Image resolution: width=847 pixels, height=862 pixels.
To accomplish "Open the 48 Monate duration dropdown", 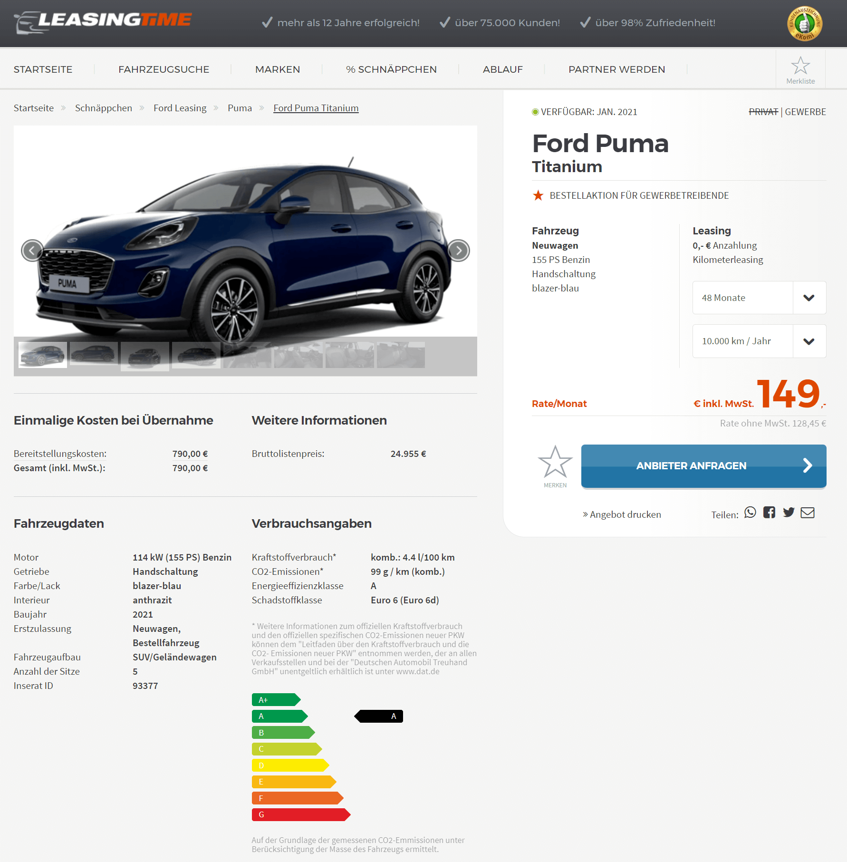I will (x=759, y=298).
